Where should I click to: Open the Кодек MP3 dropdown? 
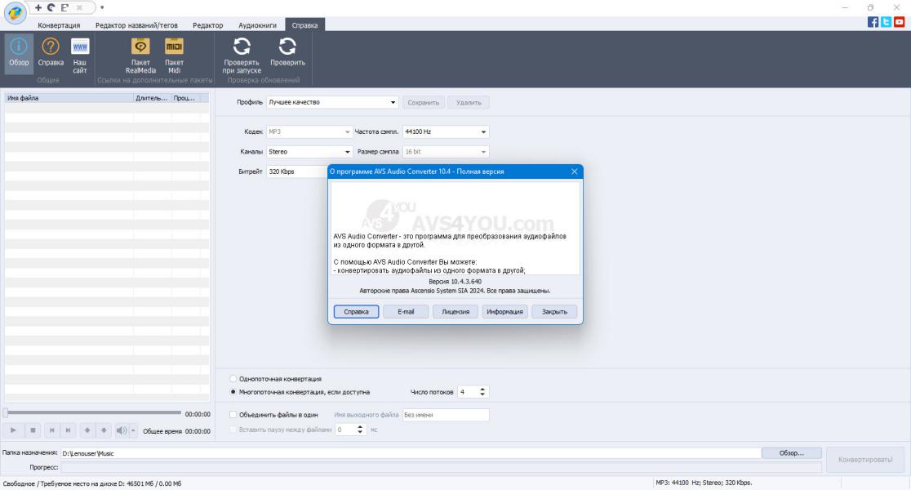tap(309, 132)
